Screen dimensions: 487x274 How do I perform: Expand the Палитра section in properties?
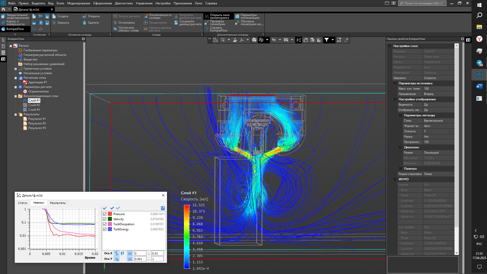[x=400, y=169]
